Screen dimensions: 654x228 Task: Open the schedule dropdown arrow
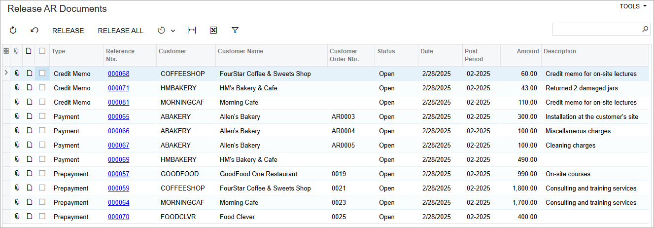point(173,31)
